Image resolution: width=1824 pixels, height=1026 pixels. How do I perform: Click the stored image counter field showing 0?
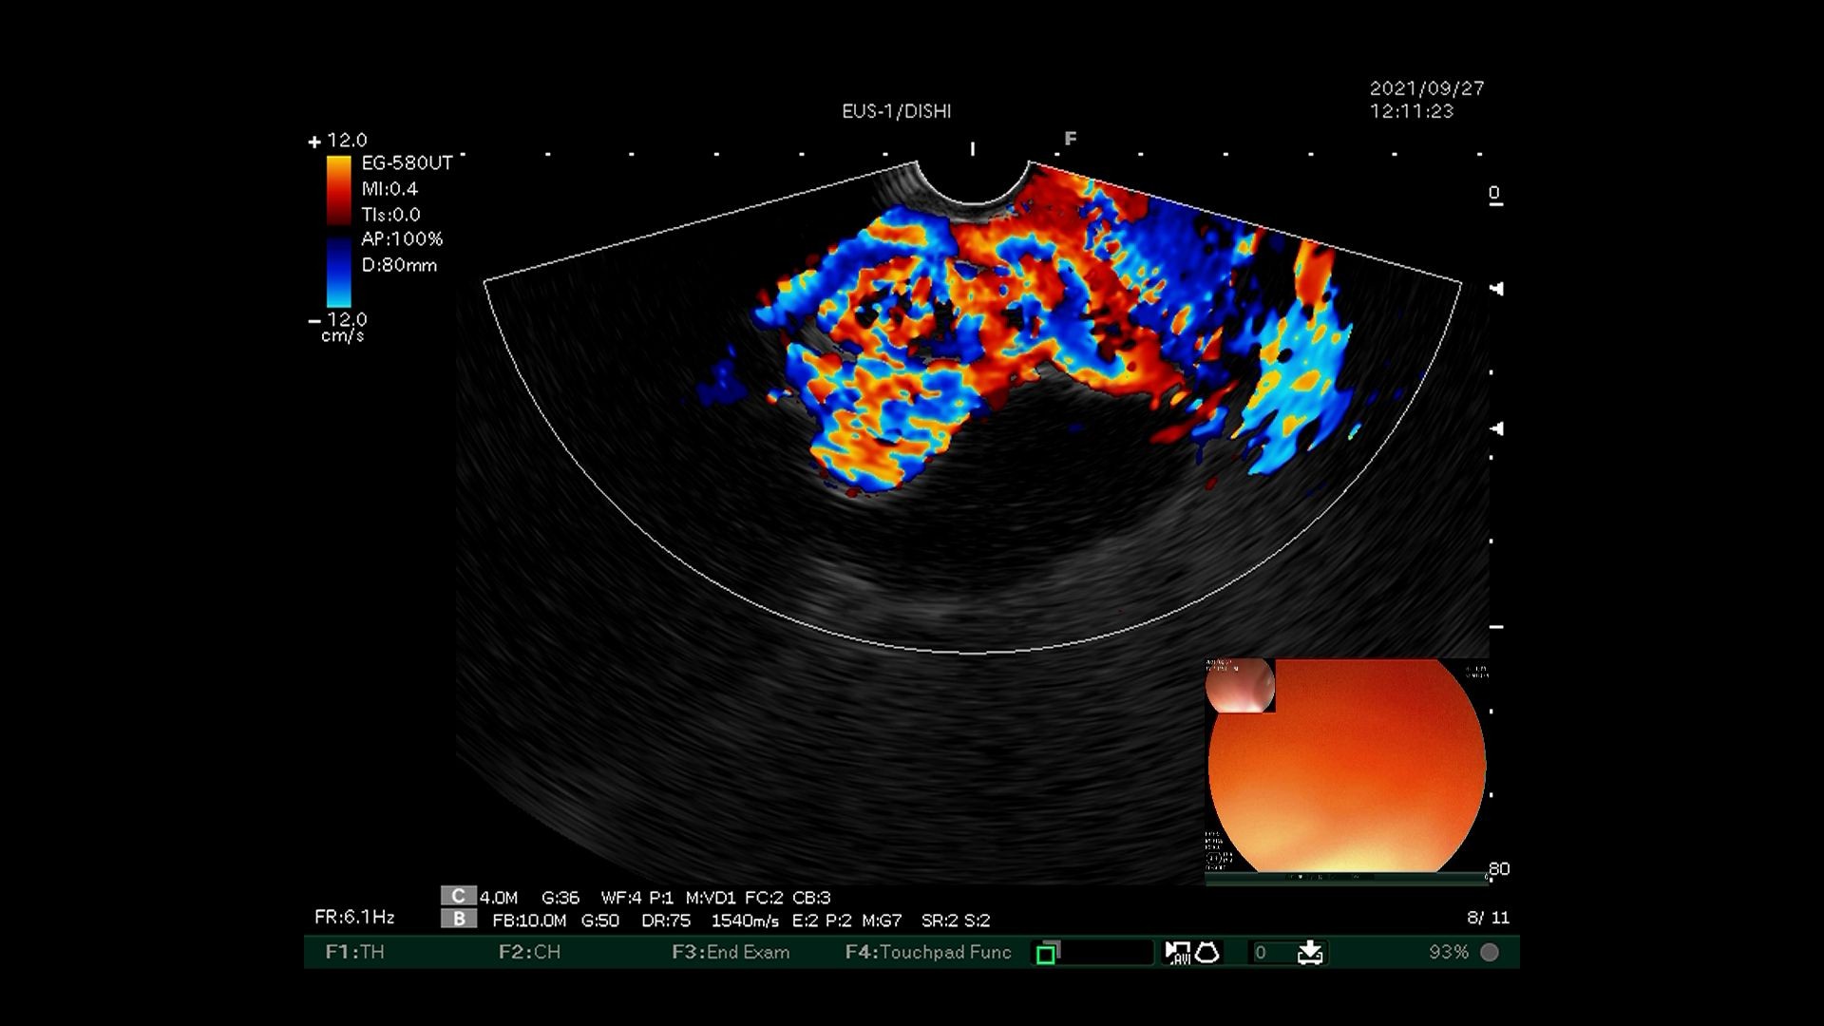1269,952
